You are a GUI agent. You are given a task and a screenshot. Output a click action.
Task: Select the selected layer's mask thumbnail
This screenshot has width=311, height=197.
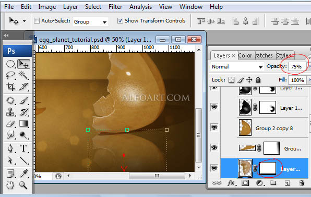268,169
